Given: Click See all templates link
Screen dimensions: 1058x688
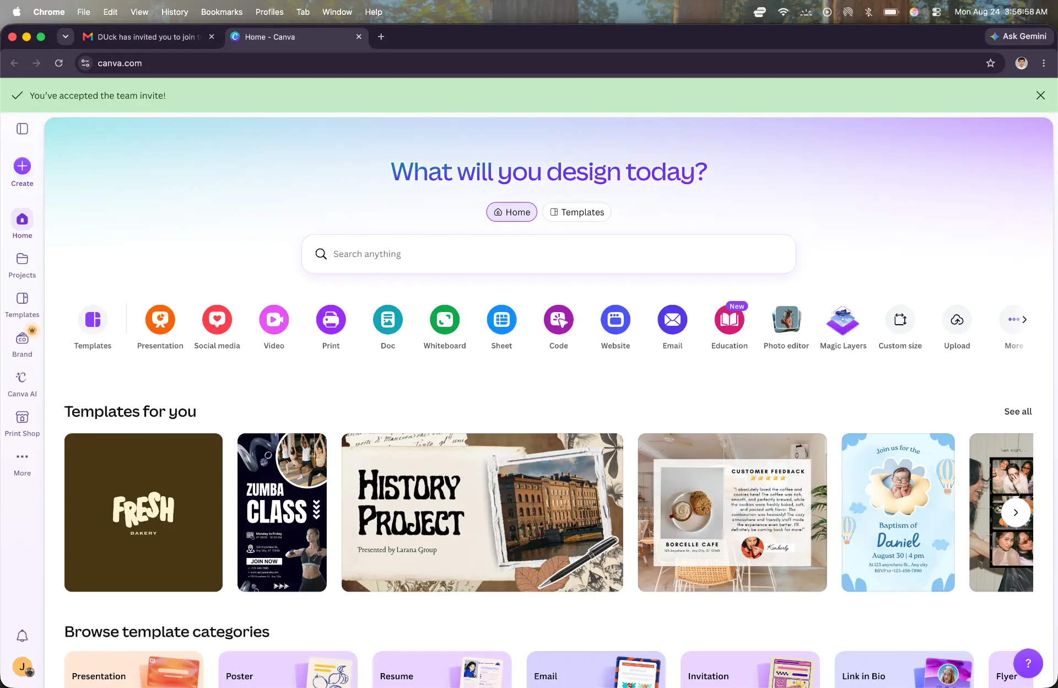Looking at the screenshot, I should point(1018,411).
